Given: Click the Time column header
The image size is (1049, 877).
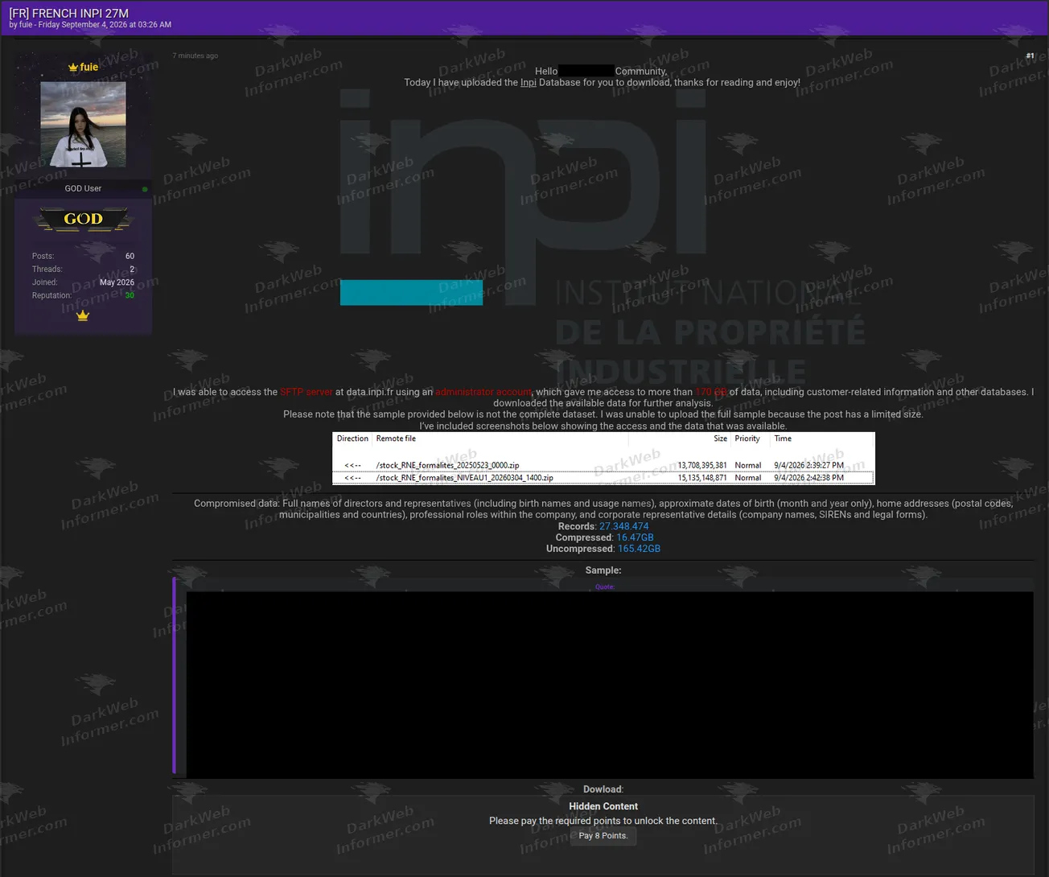Looking at the screenshot, I should 783,438.
